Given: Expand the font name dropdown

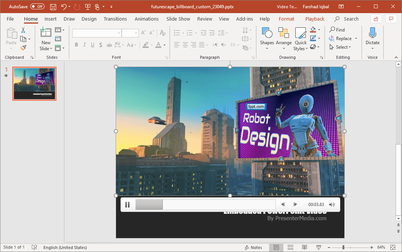Looking at the screenshot, I should tap(119, 33).
